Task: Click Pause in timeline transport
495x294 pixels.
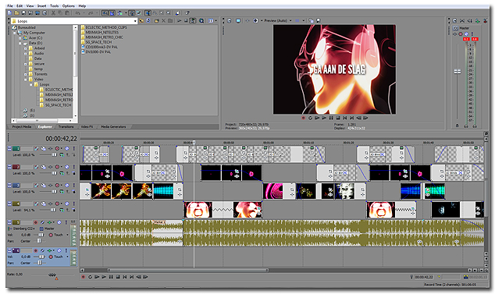Action: 111,277
